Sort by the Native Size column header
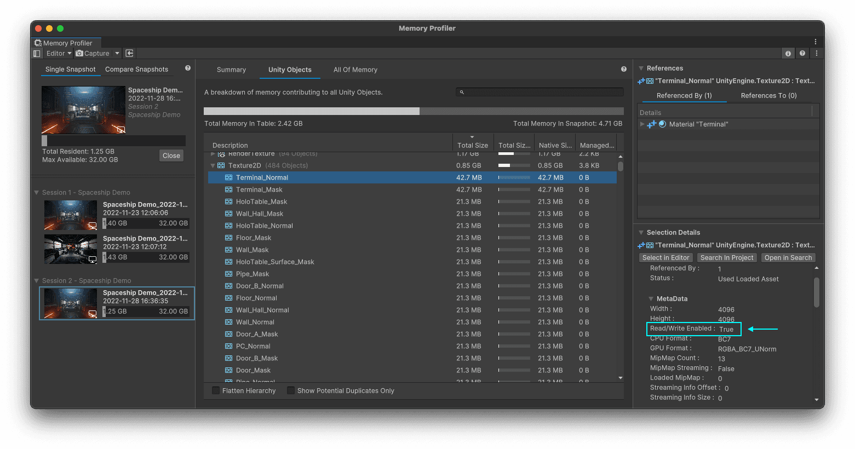 [555, 145]
